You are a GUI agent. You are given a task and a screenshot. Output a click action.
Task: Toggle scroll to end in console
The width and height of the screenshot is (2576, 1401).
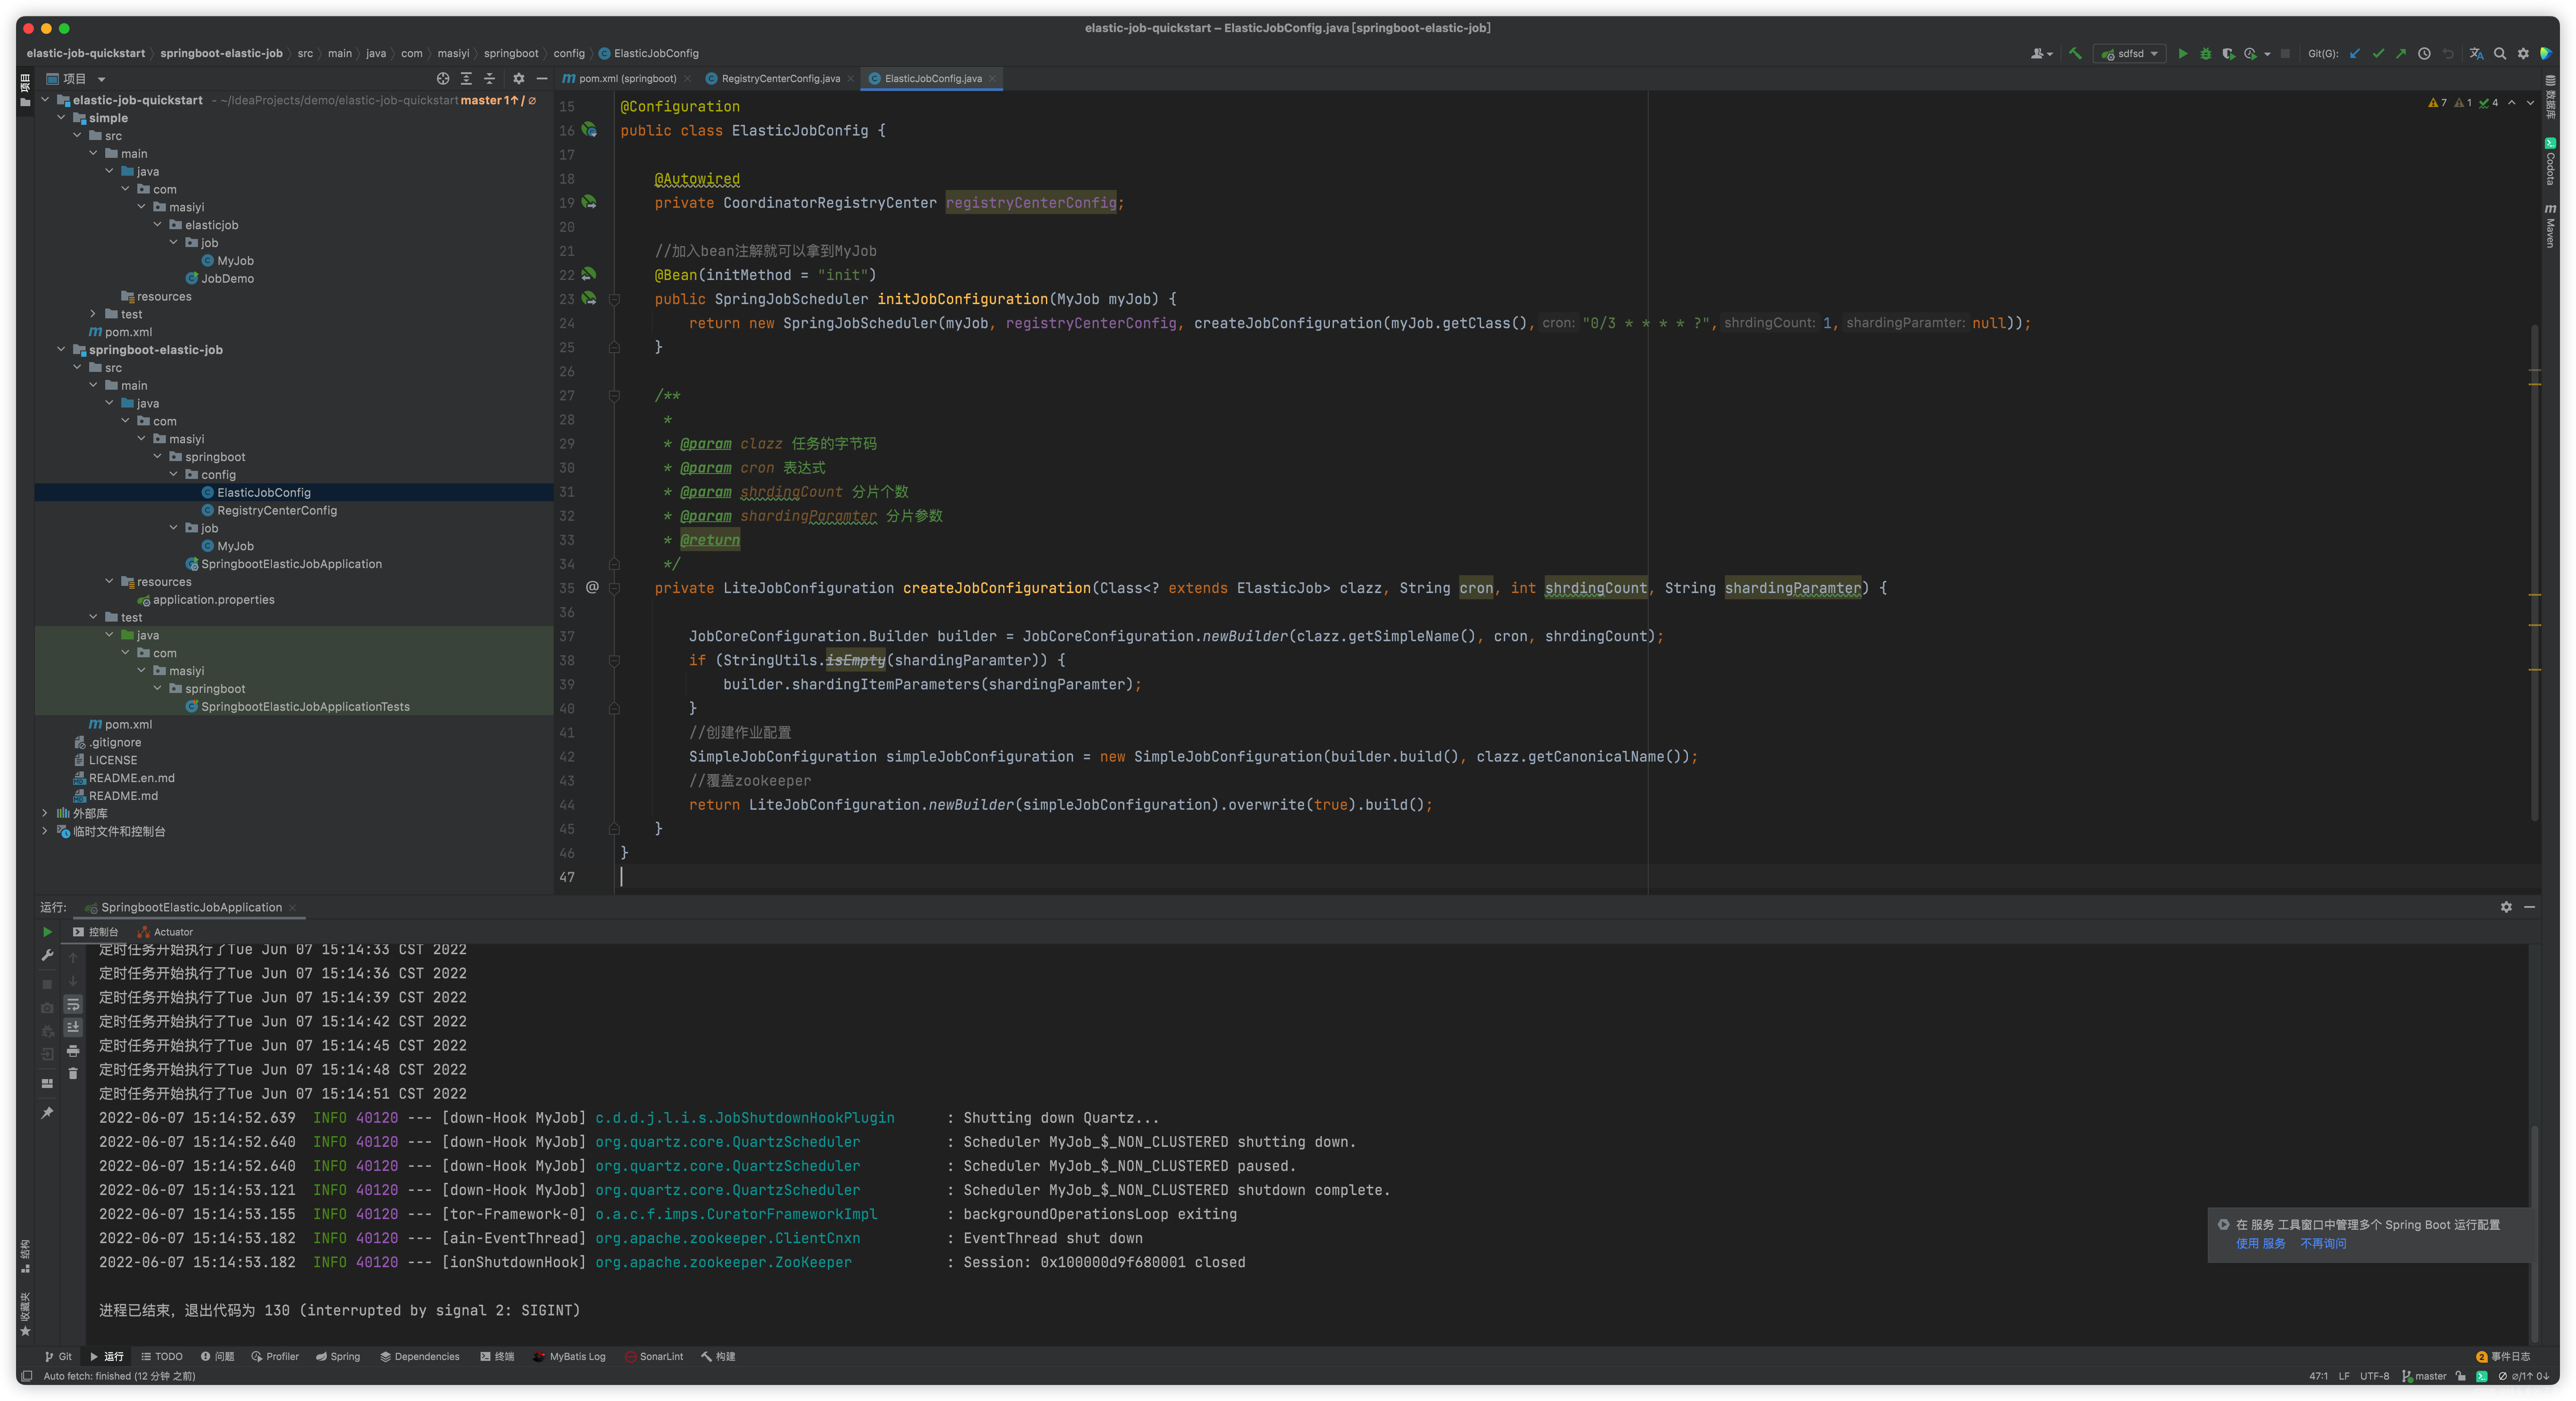(73, 1027)
